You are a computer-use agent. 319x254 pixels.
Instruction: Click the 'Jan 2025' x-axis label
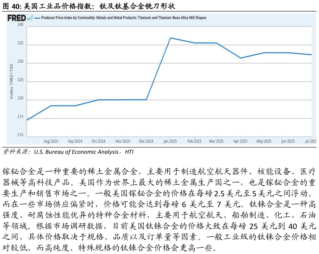(170, 141)
